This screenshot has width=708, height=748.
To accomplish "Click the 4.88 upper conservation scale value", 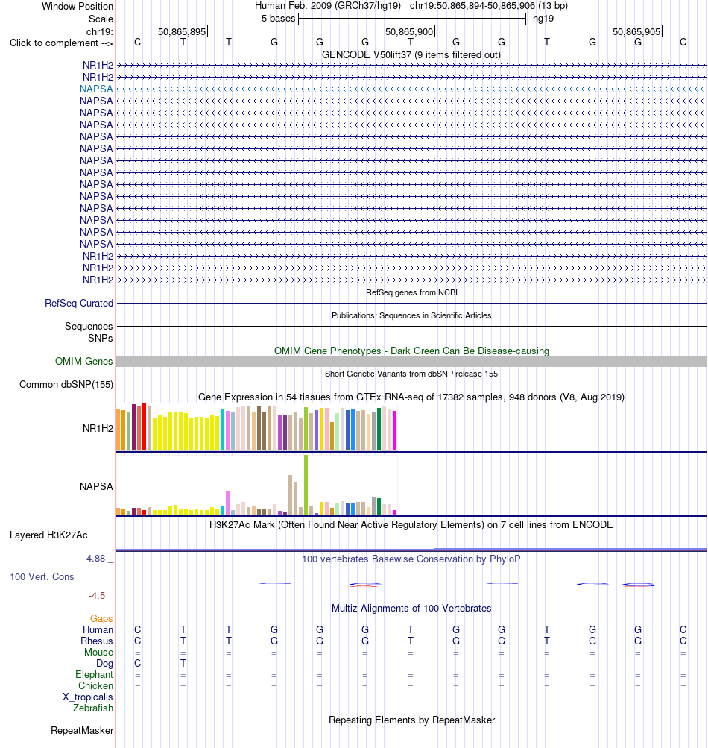I will (x=95, y=558).
